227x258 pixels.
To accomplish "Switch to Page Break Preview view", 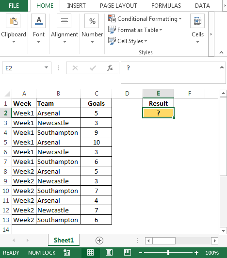I will pyautogui.click(x=128, y=252).
